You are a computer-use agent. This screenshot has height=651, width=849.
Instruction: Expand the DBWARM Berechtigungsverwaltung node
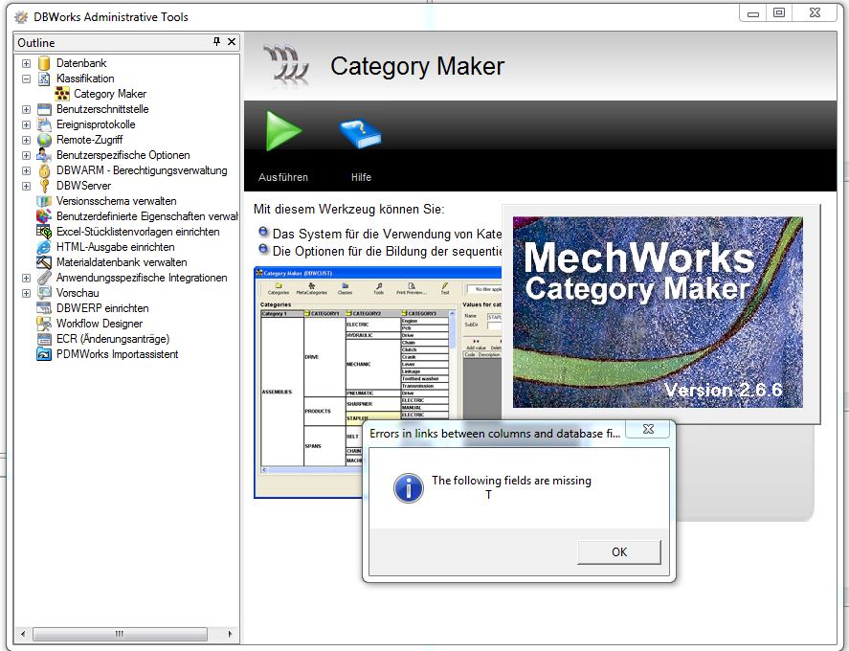pos(26,170)
